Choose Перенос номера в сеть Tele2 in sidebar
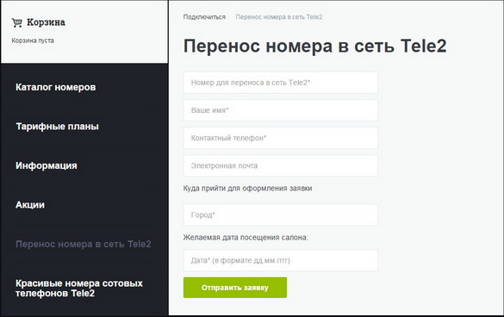 coord(84,244)
